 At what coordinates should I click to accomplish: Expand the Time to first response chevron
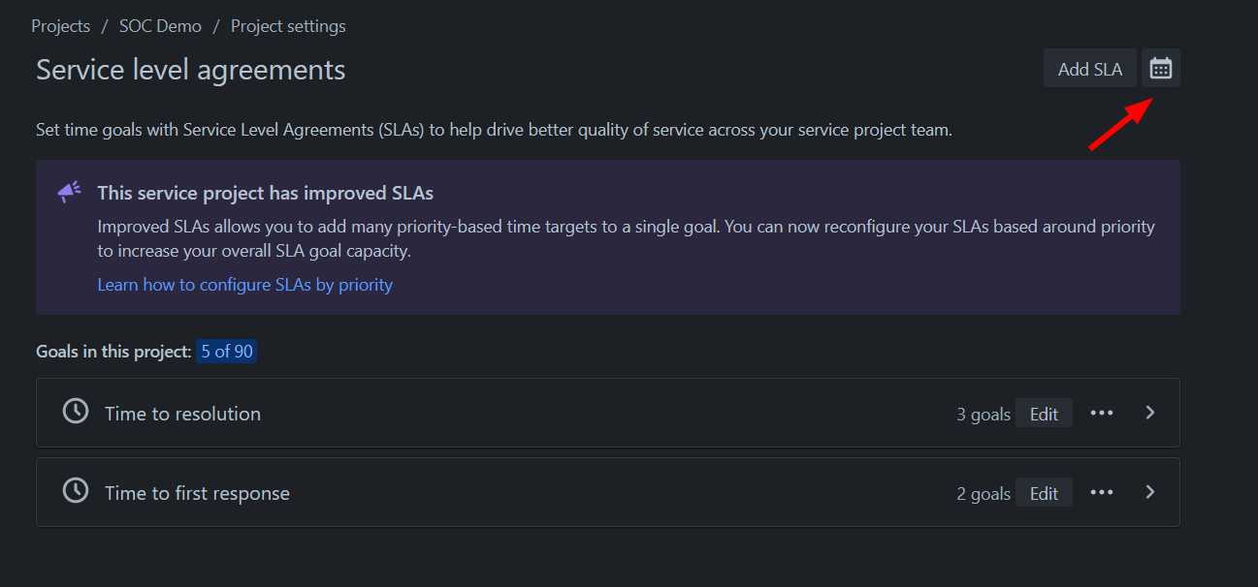(x=1150, y=492)
